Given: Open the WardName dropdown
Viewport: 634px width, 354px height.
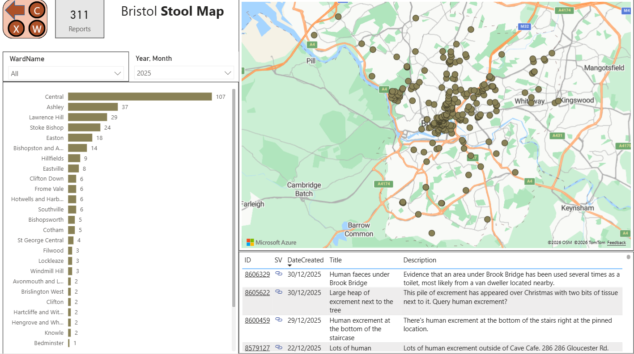Looking at the screenshot, I should [x=66, y=73].
